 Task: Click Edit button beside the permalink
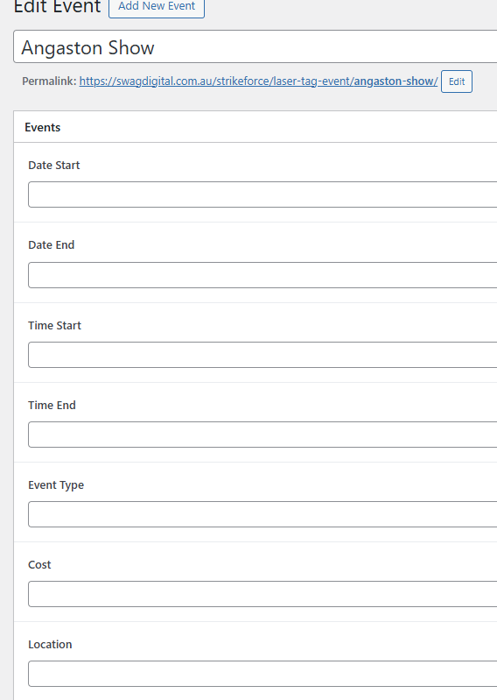(457, 81)
